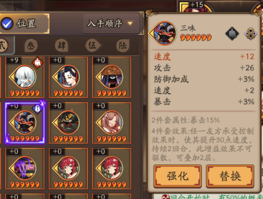263x199 pixels.
Task: Click the 强化 enhance button
Action: 177,176
